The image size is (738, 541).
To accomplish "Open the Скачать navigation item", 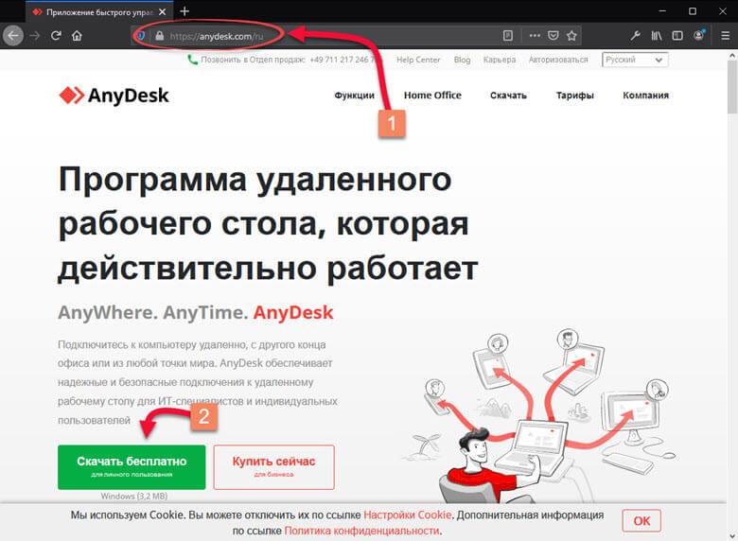I will click(x=508, y=96).
